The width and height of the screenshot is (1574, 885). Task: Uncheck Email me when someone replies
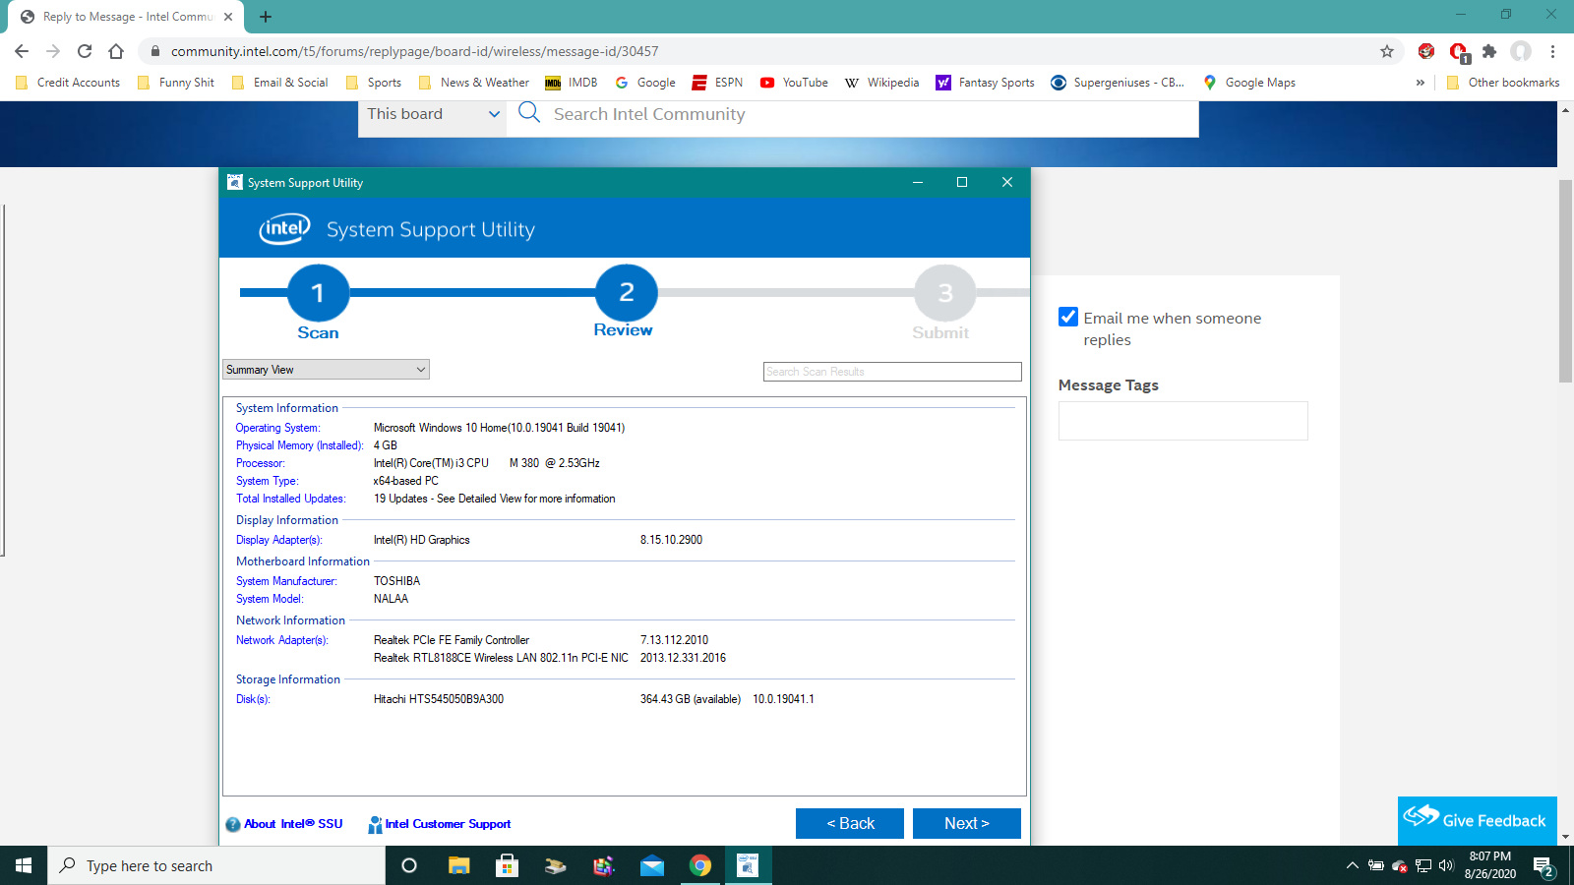pyautogui.click(x=1068, y=317)
